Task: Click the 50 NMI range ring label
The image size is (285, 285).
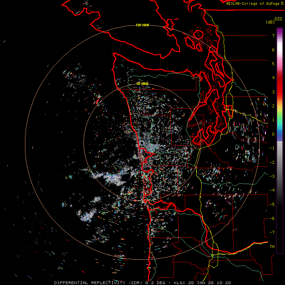Action: [x=142, y=84]
